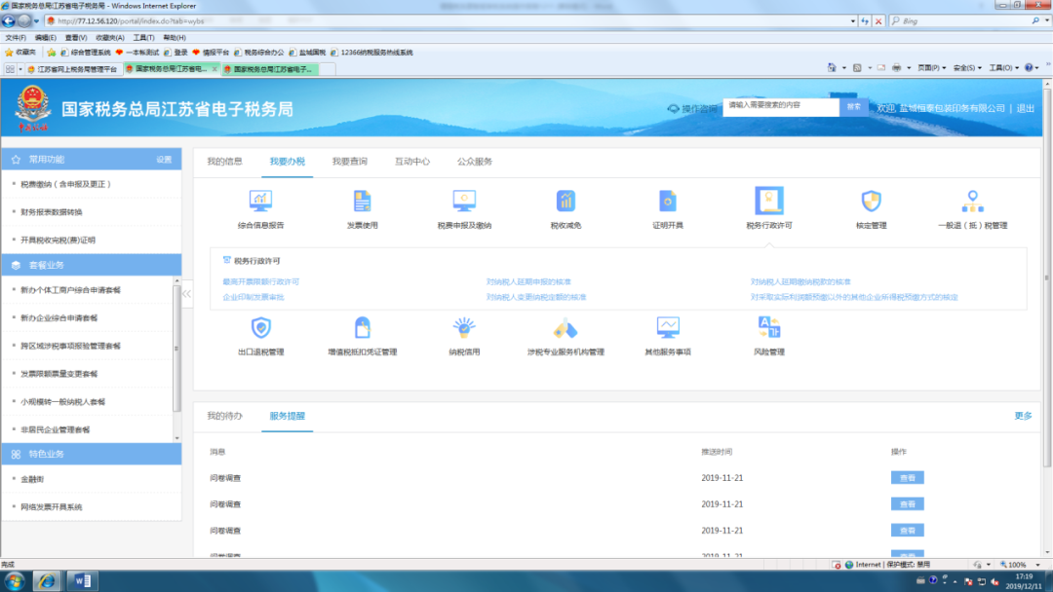Open the 对纳税人延期缴纳税款的核准 link
This screenshot has height=592, width=1053.
[x=800, y=281]
